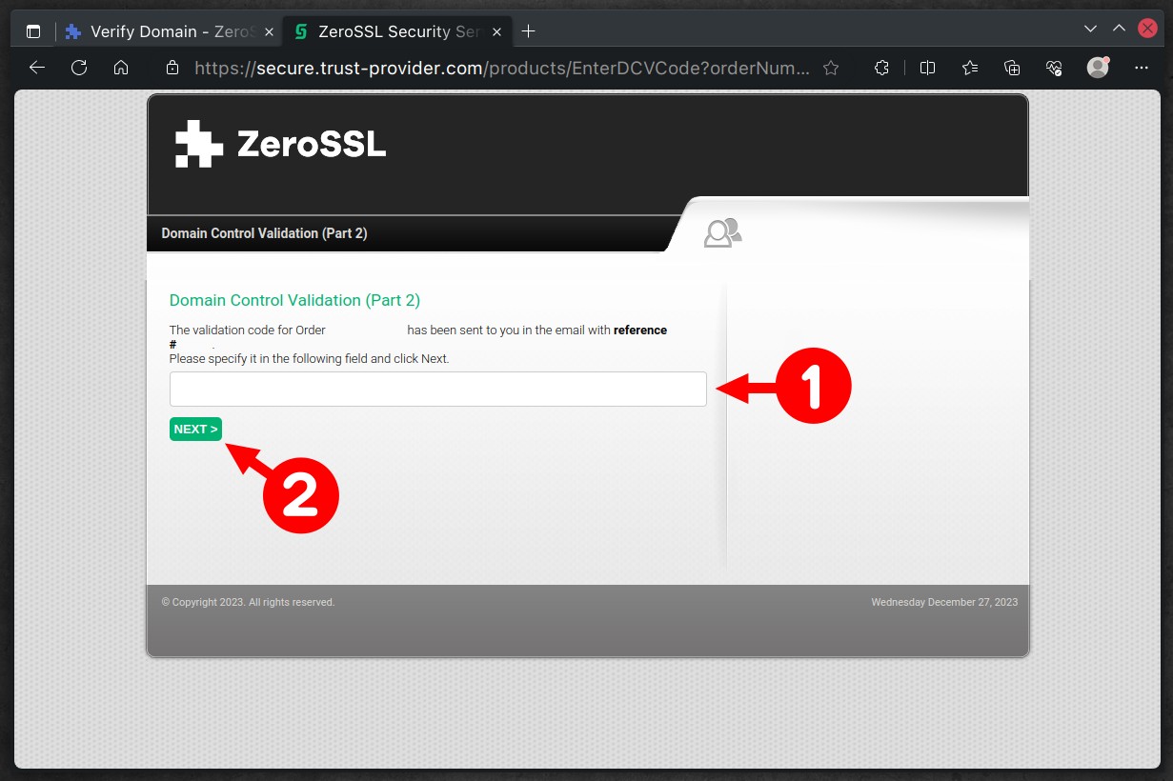
Task: Click the copyright 2023 footer text
Action: 248,603
